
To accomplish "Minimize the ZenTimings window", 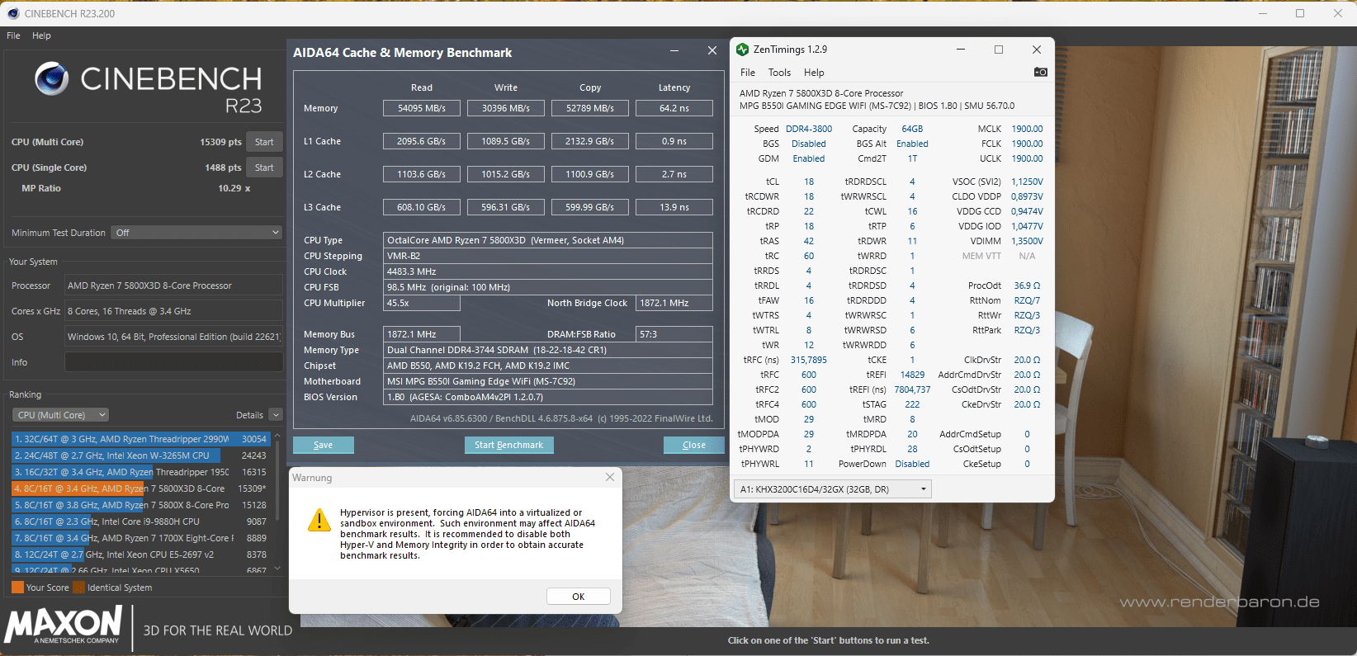I will [961, 50].
